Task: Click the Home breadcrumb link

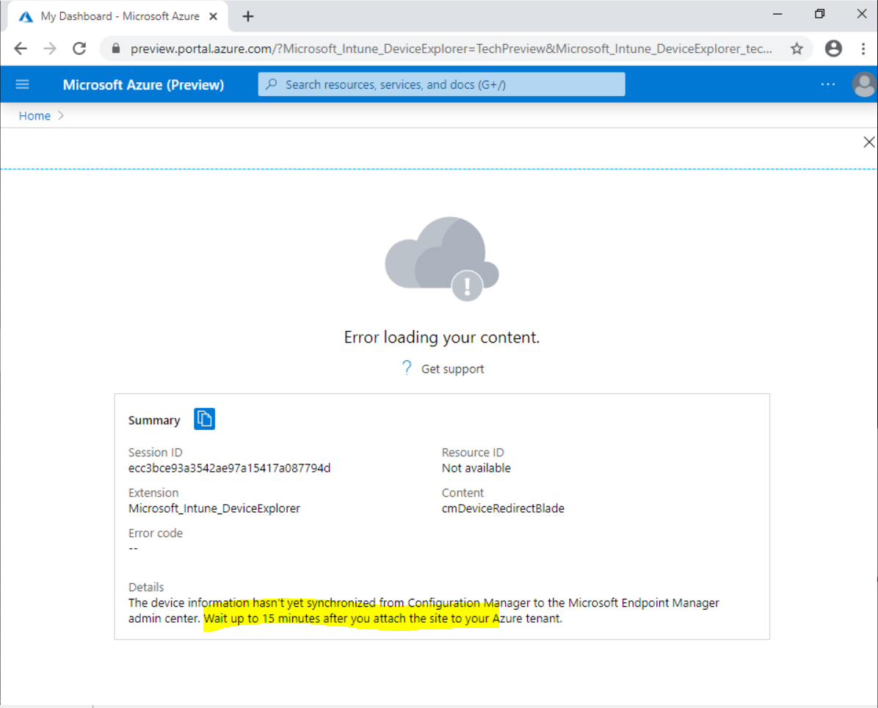Action: tap(35, 116)
